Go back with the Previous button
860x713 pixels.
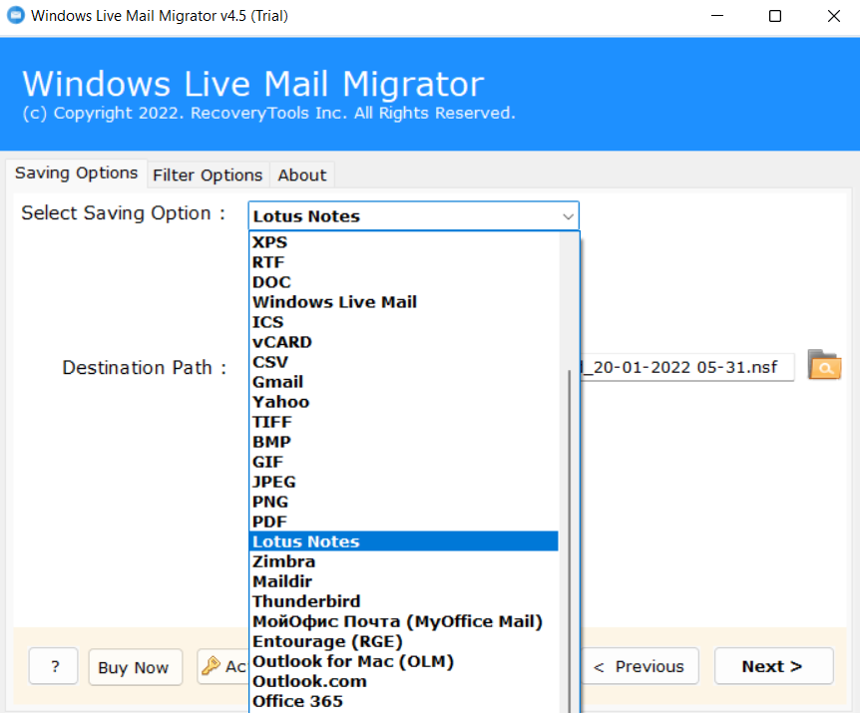[639, 666]
